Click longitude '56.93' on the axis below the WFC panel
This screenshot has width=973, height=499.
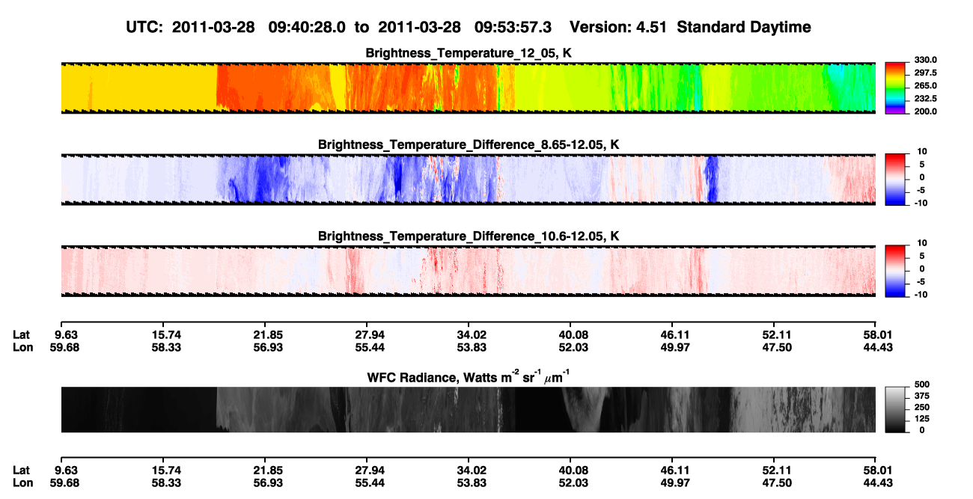[268, 483]
